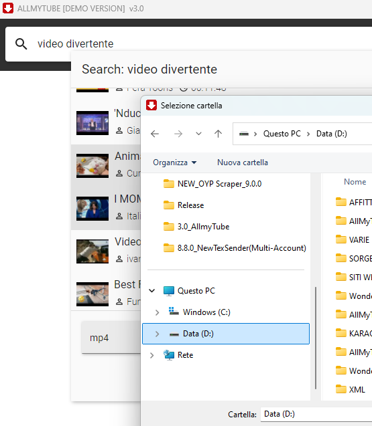Select 8.8.0_NewTexSender(Multi-Account) folder
This screenshot has height=426, width=372.
241,248
